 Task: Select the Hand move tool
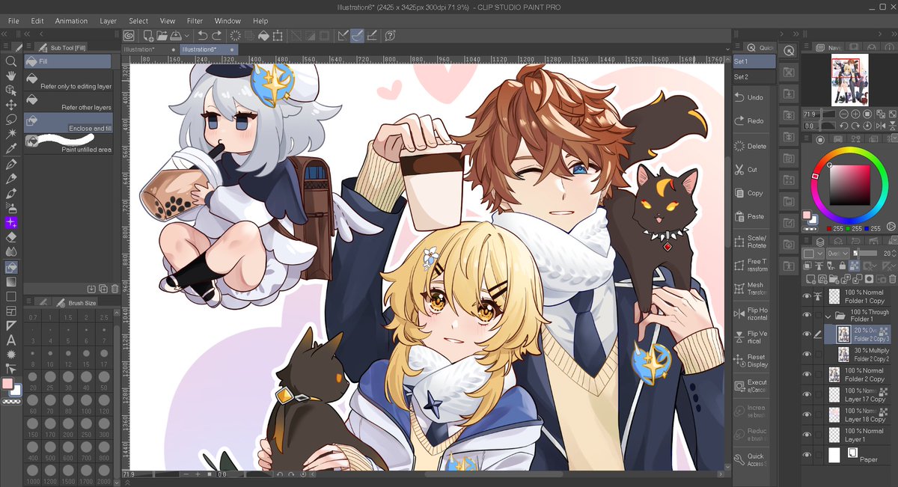click(11, 76)
